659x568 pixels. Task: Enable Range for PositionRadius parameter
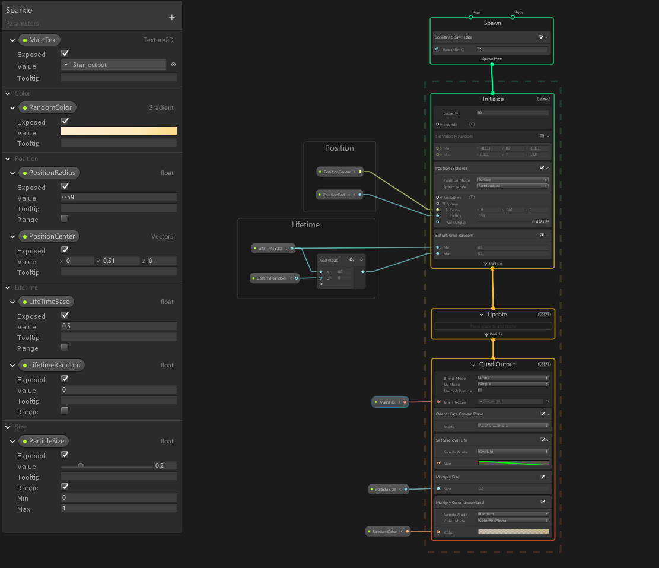point(65,218)
